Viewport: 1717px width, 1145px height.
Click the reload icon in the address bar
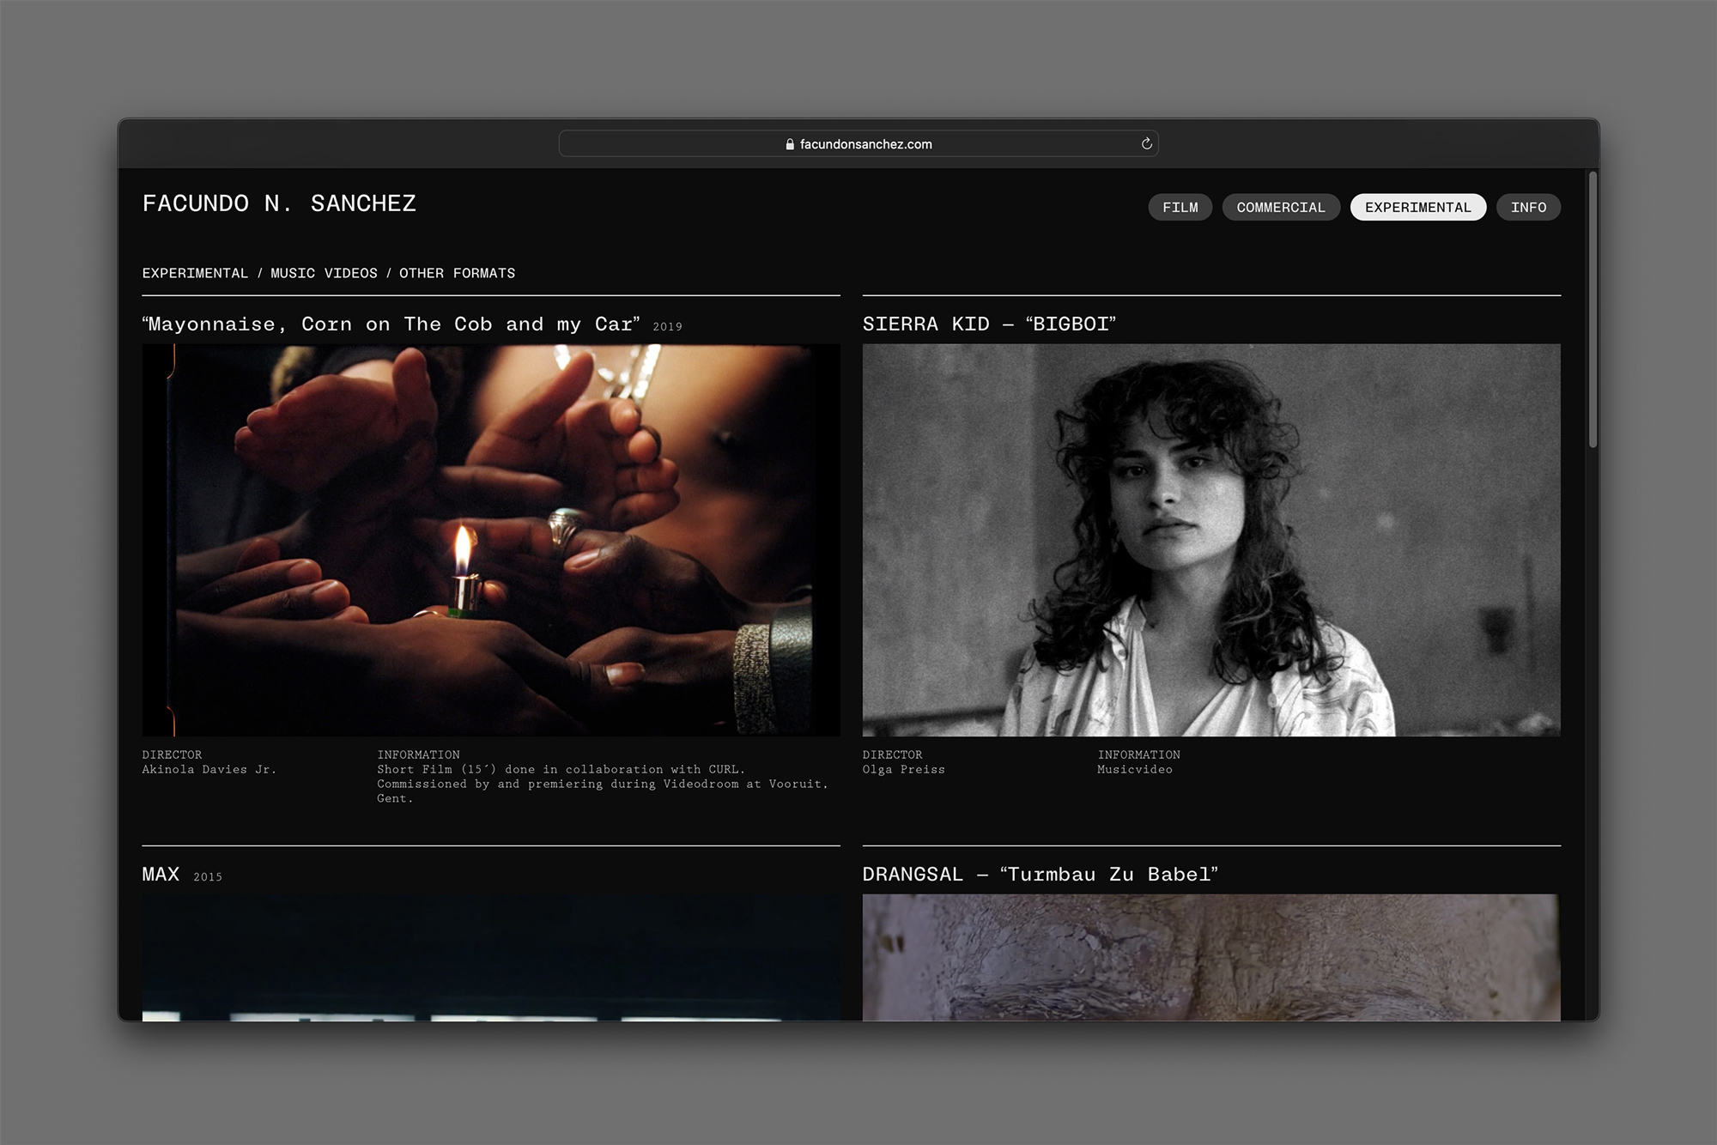click(x=1147, y=143)
